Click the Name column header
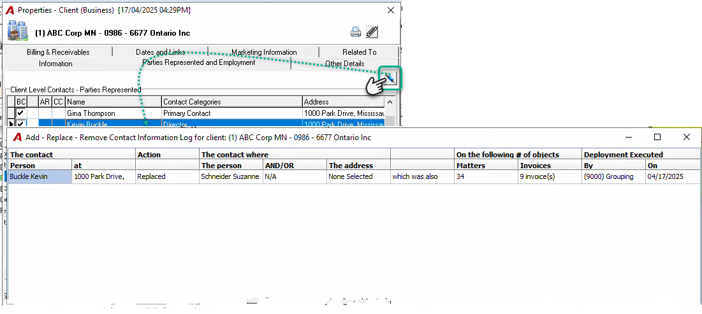This screenshot has width=702, height=314. pyautogui.click(x=113, y=101)
